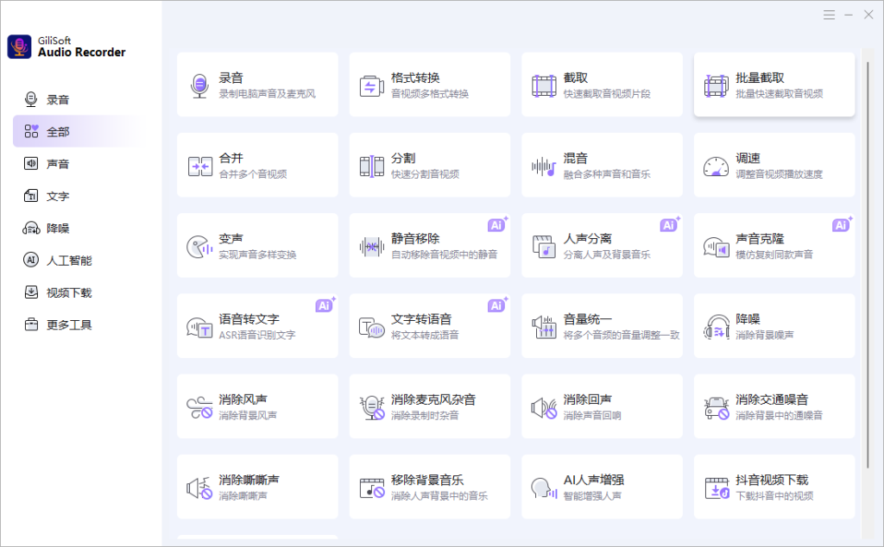Screen dimensions: 884x547
Task: Launch the 调速 speed adjustment tool
Action: 773,164
